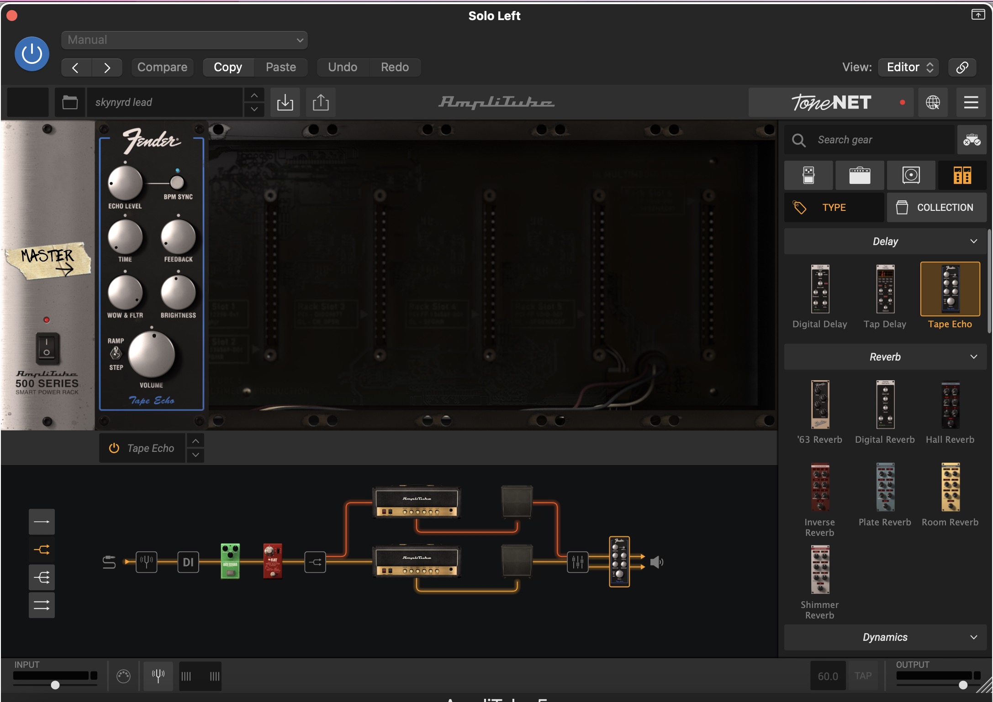Image resolution: width=993 pixels, height=702 pixels.
Task: Select the red Kat pedal in chain
Action: pos(273,561)
